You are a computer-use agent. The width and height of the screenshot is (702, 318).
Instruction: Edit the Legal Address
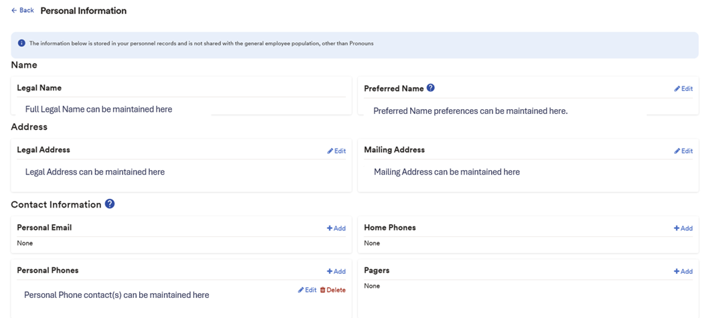point(337,151)
